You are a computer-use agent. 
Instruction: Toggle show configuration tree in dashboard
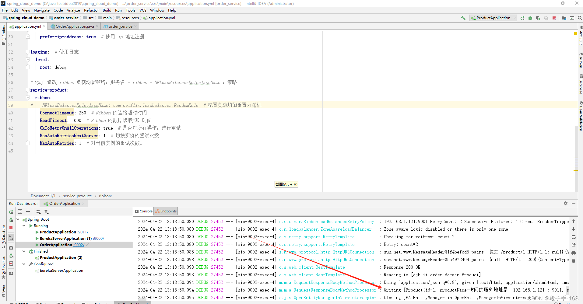(x=11, y=238)
